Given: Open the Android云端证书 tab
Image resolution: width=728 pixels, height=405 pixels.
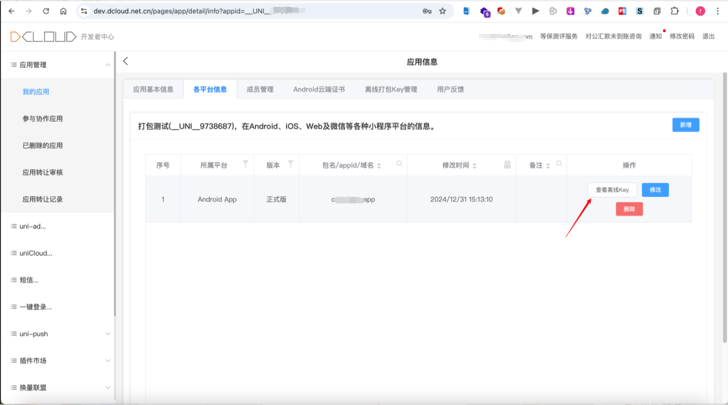Looking at the screenshot, I should [x=319, y=89].
